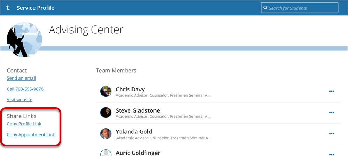
Task: Select the Chris Davy name
Action: tap(130, 89)
